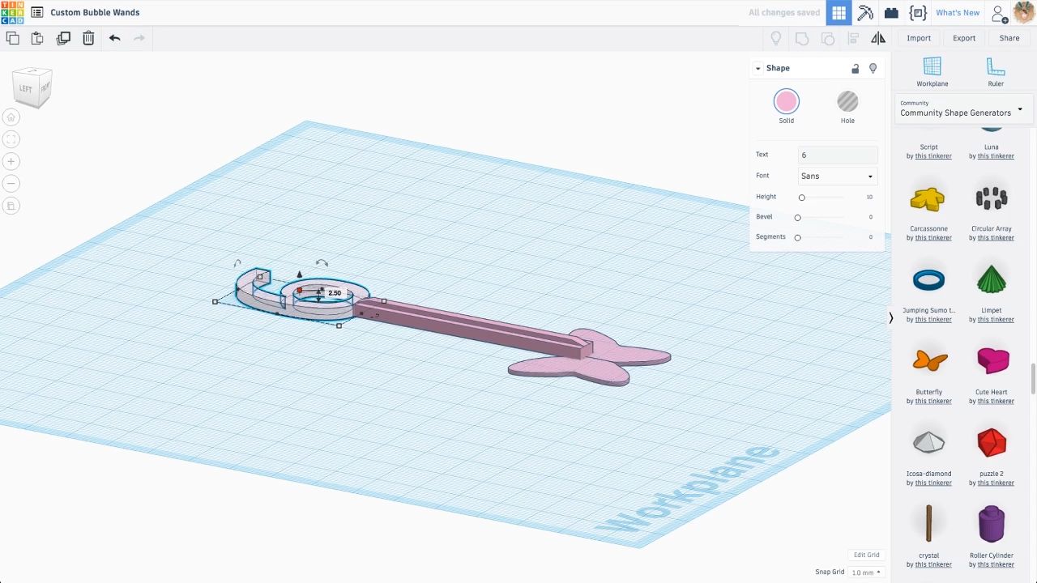Switch to the 3D design grid view
This screenshot has height=583, width=1037.
pos(839,12)
